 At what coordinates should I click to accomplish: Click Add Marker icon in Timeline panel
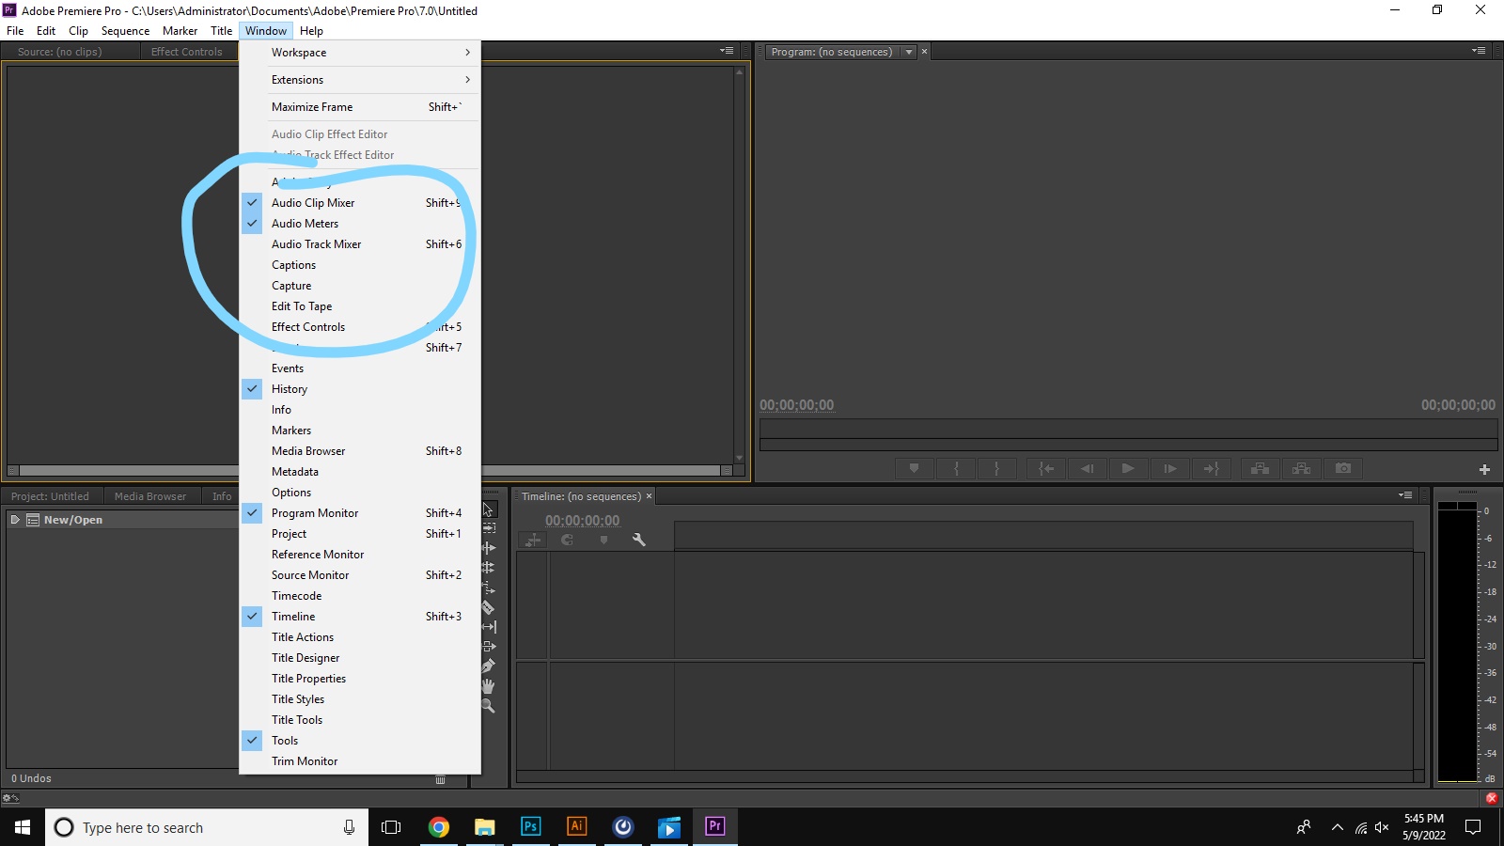603,540
